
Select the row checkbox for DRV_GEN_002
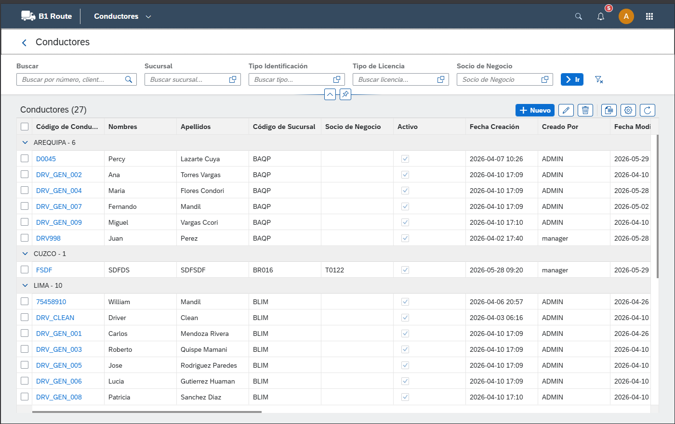coord(25,174)
